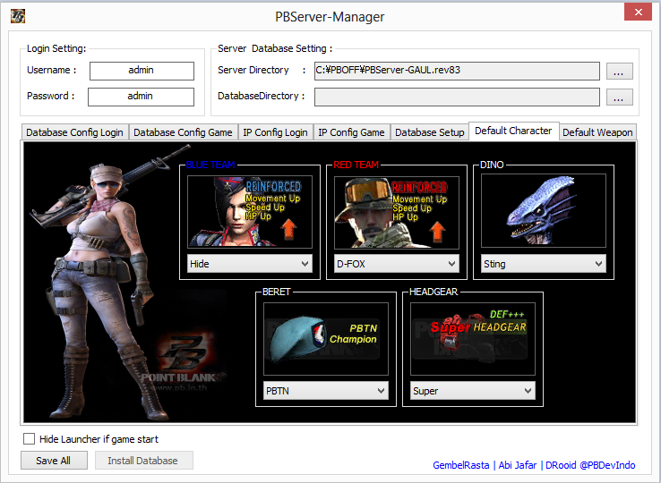Click the PBServer-Manager window title text
This screenshot has width=661, height=483.
(330, 17)
